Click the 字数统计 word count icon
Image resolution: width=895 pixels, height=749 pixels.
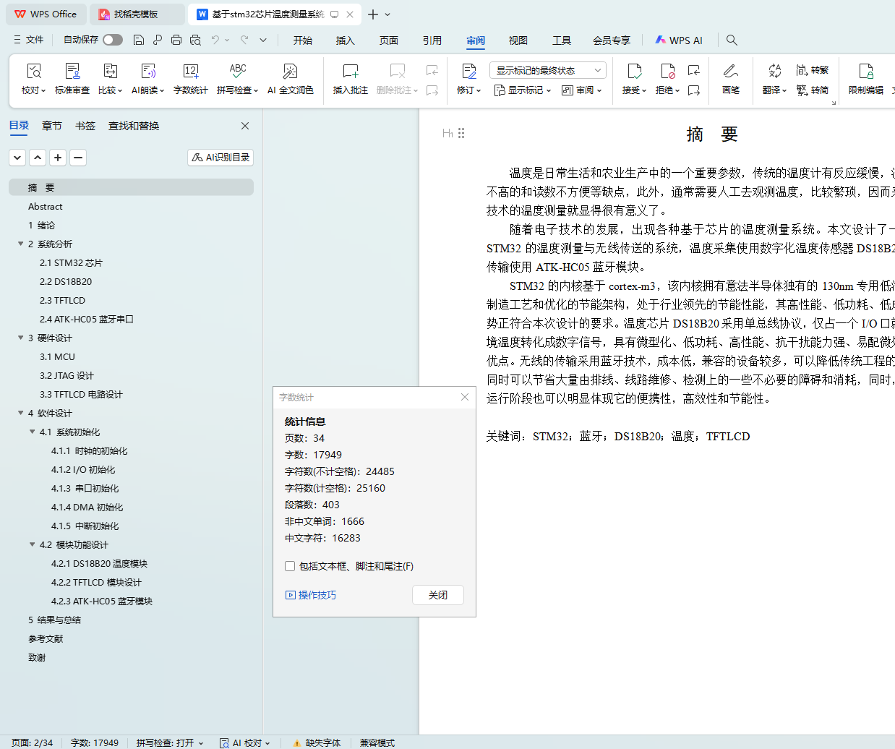tap(190, 72)
